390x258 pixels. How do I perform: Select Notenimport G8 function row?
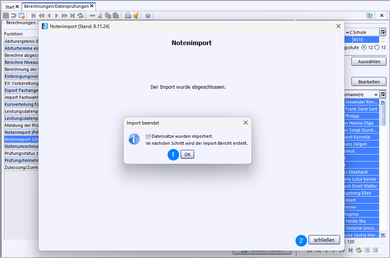[21, 139]
